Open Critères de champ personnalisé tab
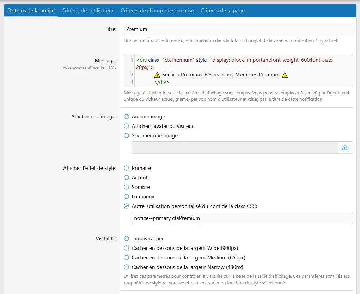Viewport: 360px width, 294px height. [157, 11]
